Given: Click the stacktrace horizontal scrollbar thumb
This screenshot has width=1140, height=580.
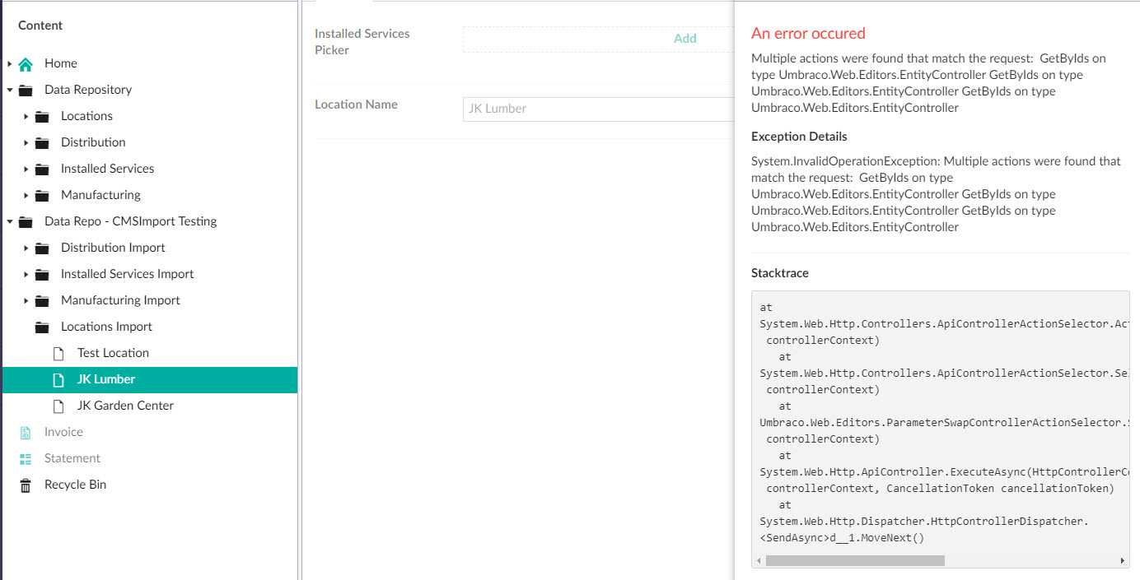Looking at the screenshot, I should point(854,560).
